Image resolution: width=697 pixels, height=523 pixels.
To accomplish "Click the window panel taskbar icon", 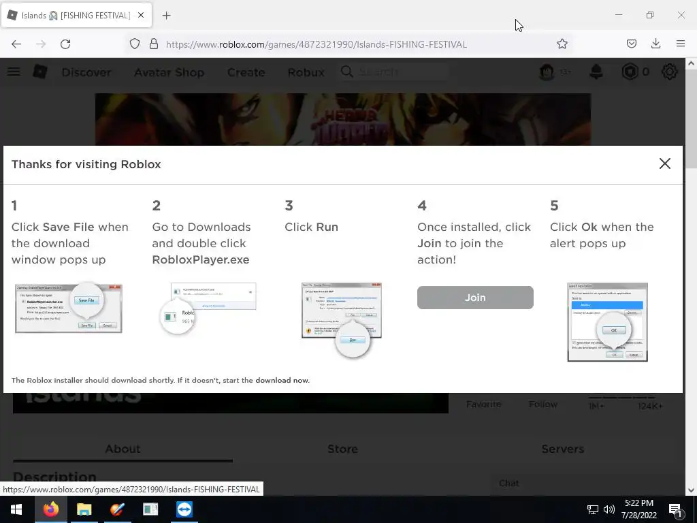I will pos(150,509).
